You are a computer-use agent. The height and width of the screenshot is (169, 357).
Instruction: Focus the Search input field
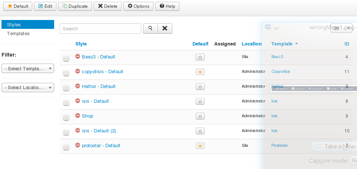100,28
